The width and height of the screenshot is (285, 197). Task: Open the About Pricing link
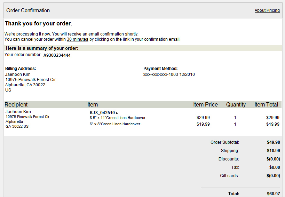coord(267,10)
